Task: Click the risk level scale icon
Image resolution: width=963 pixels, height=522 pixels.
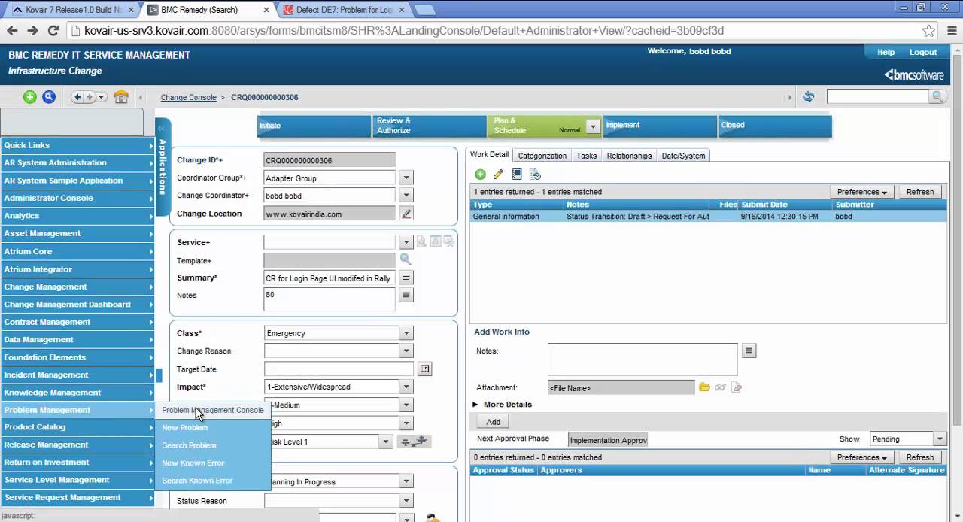Action: pyautogui.click(x=414, y=442)
